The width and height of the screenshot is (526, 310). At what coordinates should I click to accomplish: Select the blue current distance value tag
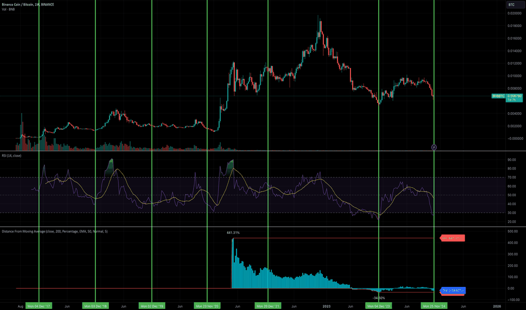tap(453, 290)
